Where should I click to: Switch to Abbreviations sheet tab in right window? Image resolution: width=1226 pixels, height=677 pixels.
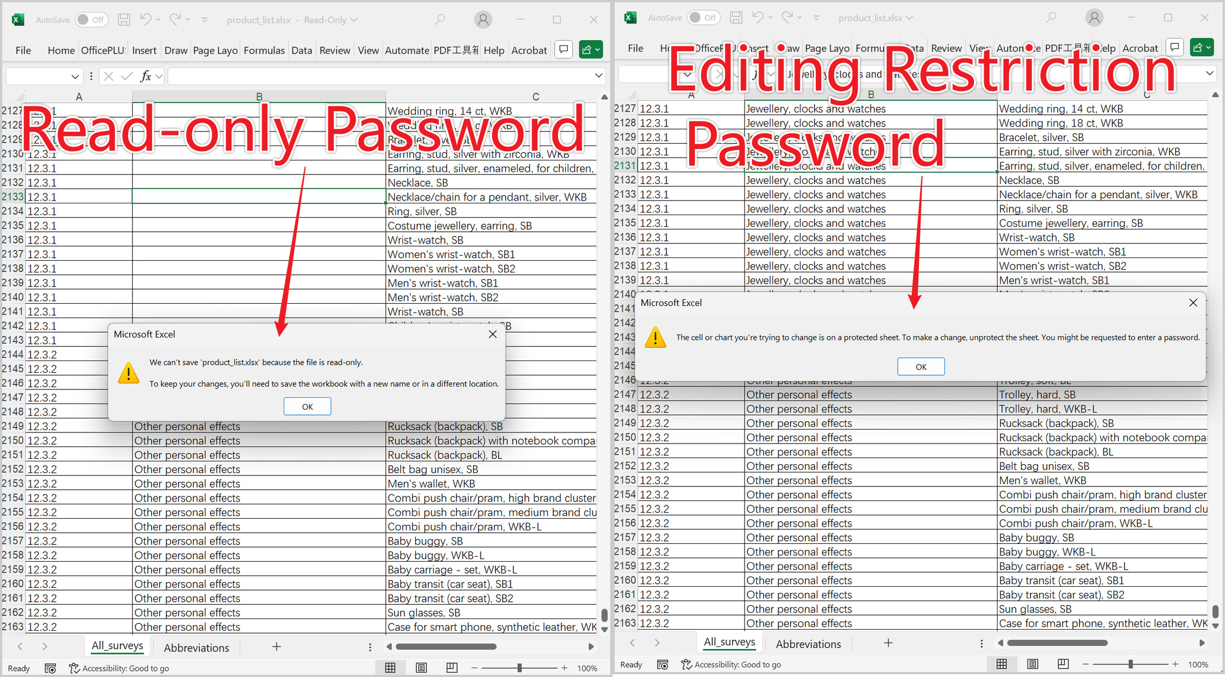[808, 644]
